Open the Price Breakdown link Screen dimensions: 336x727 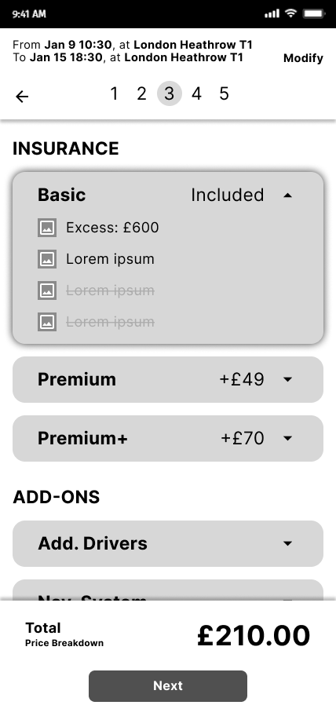coord(64,643)
